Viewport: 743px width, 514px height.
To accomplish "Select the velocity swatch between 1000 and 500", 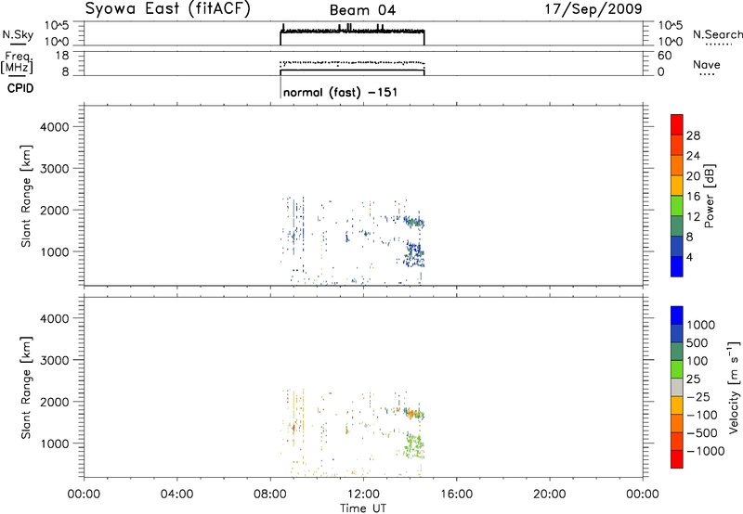I will click(x=677, y=333).
